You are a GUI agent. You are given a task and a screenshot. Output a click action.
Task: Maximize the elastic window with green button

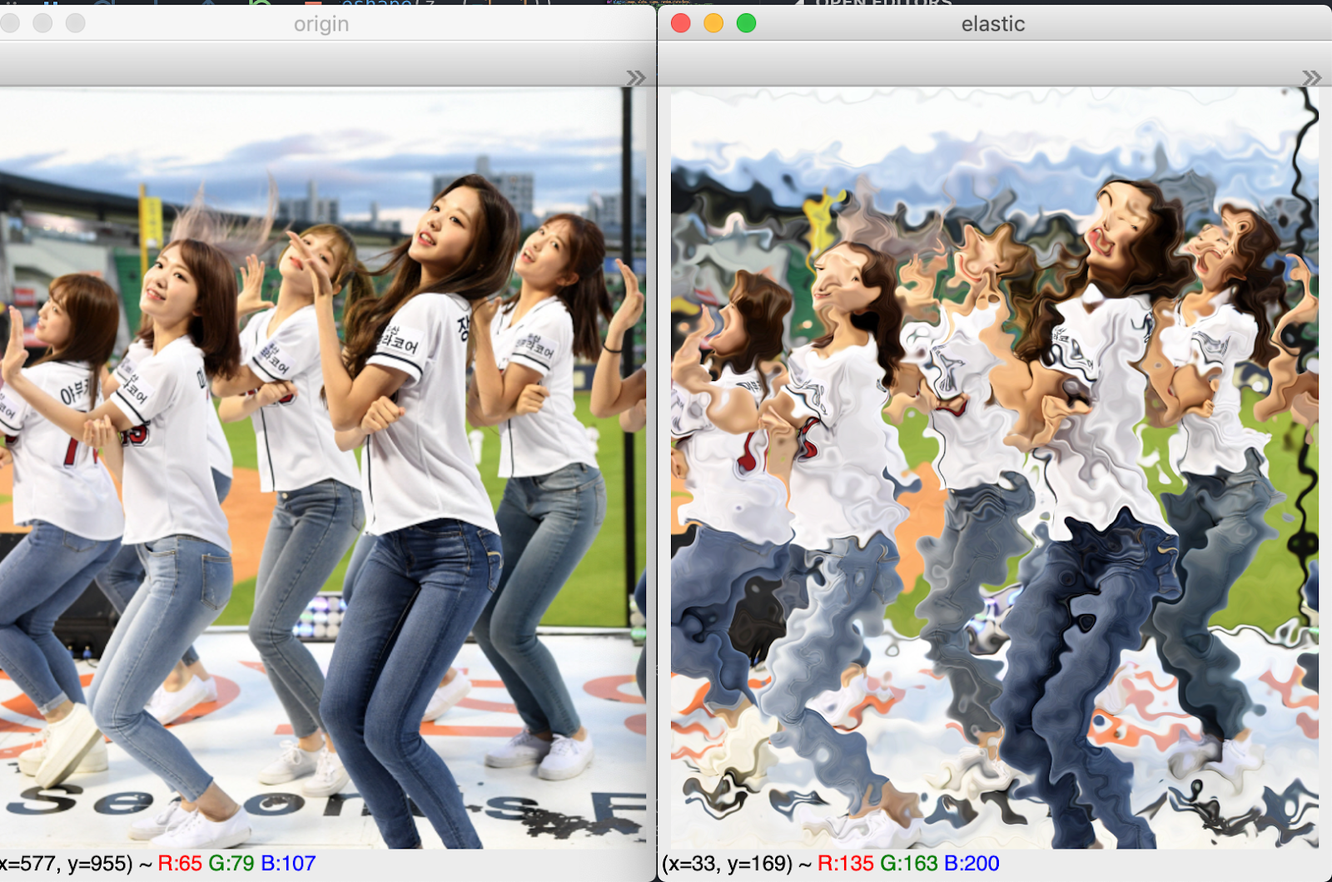pos(747,23)
